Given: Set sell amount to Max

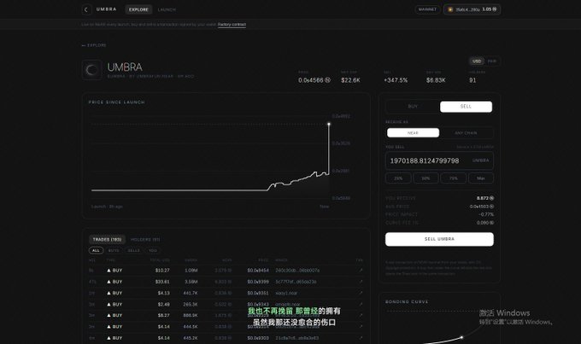Looking at the screenshot, I should point(481,178).
